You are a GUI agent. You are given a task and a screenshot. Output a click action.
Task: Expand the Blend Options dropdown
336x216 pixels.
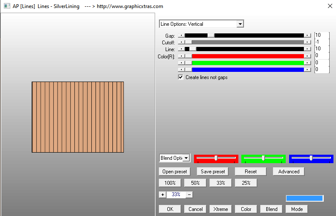point(186,158)
